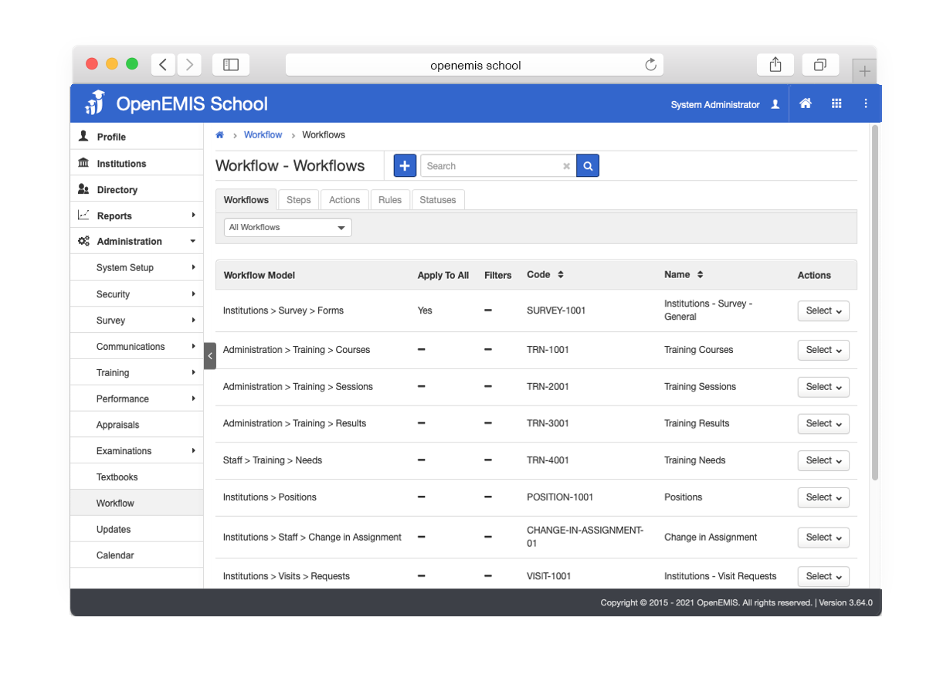Open Select dropdown for SURVEY-1001 row
Image resolution: width=950 pixels, height=692 pixels.
[823, 310]
